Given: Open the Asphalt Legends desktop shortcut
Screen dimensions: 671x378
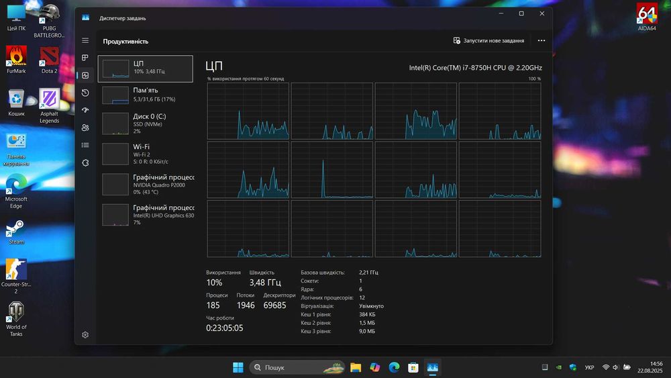Looking at the screenshot, I should pos(49,105).
